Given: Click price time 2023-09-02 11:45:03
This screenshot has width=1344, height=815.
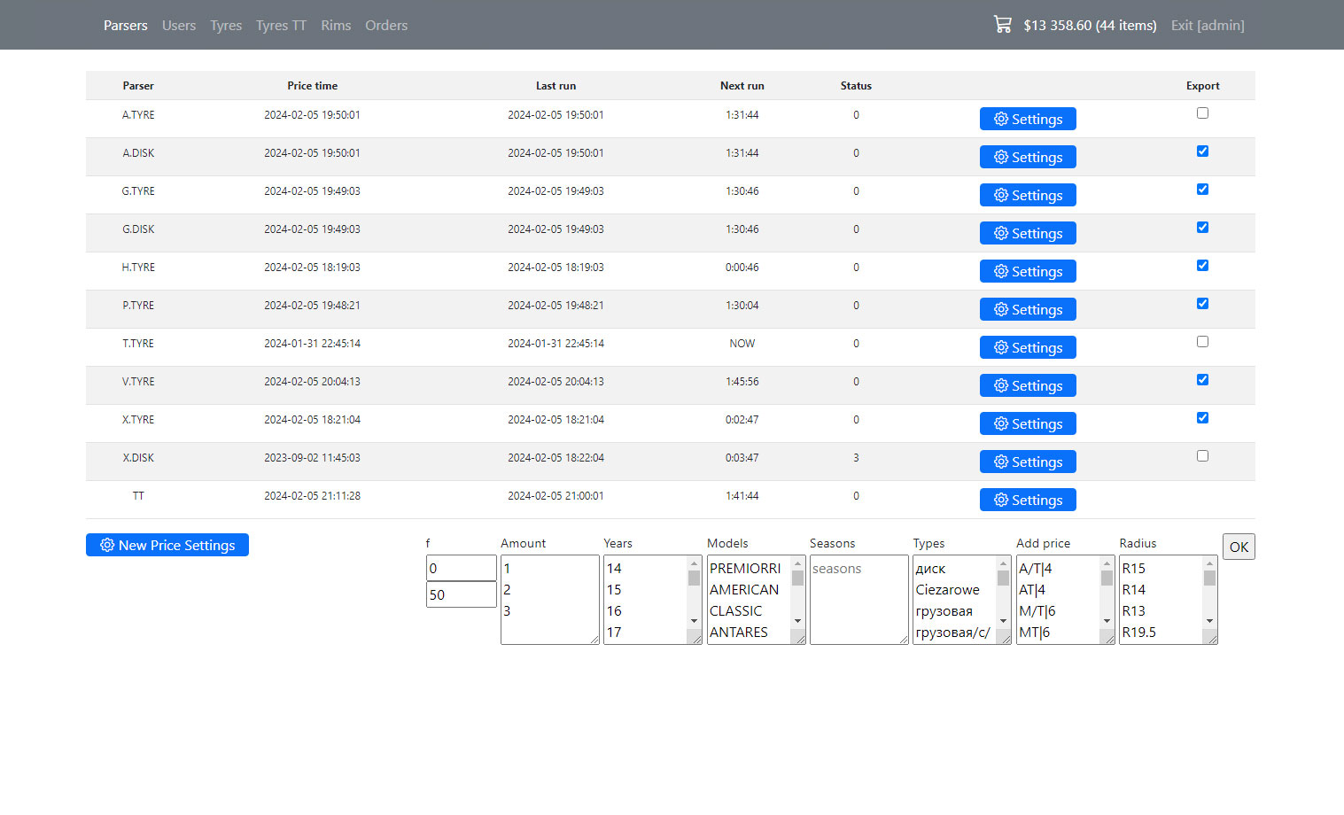Looking at the screenshot, I should (x=312, y=458).
